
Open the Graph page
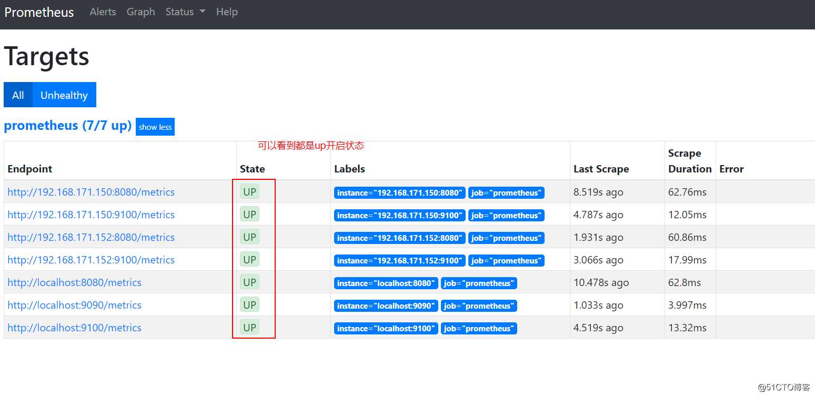[141, 12]
